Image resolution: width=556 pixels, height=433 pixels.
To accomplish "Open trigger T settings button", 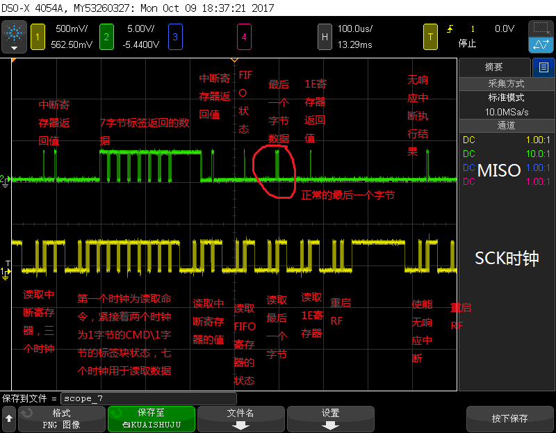I will click(x=430, y=37).
